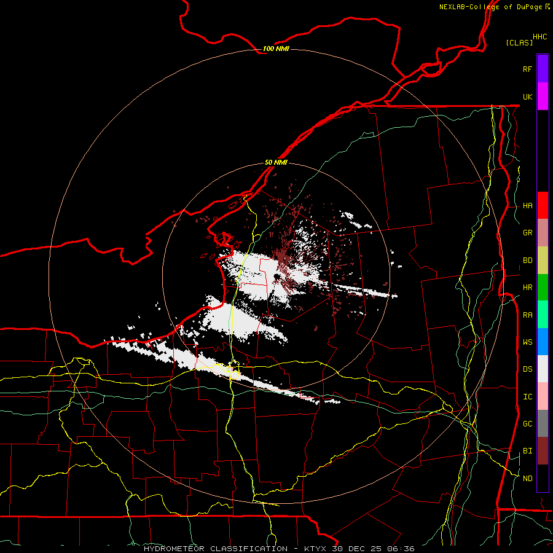This screenshot has width=553, height=553.
Task: Click the HA legend label
Action: pyautogui.click(x=527, y=206)
